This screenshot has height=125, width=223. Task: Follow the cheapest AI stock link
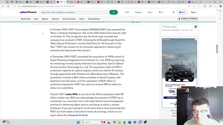78,115
